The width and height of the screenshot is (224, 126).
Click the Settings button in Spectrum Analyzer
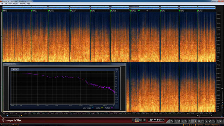point(15,69)
